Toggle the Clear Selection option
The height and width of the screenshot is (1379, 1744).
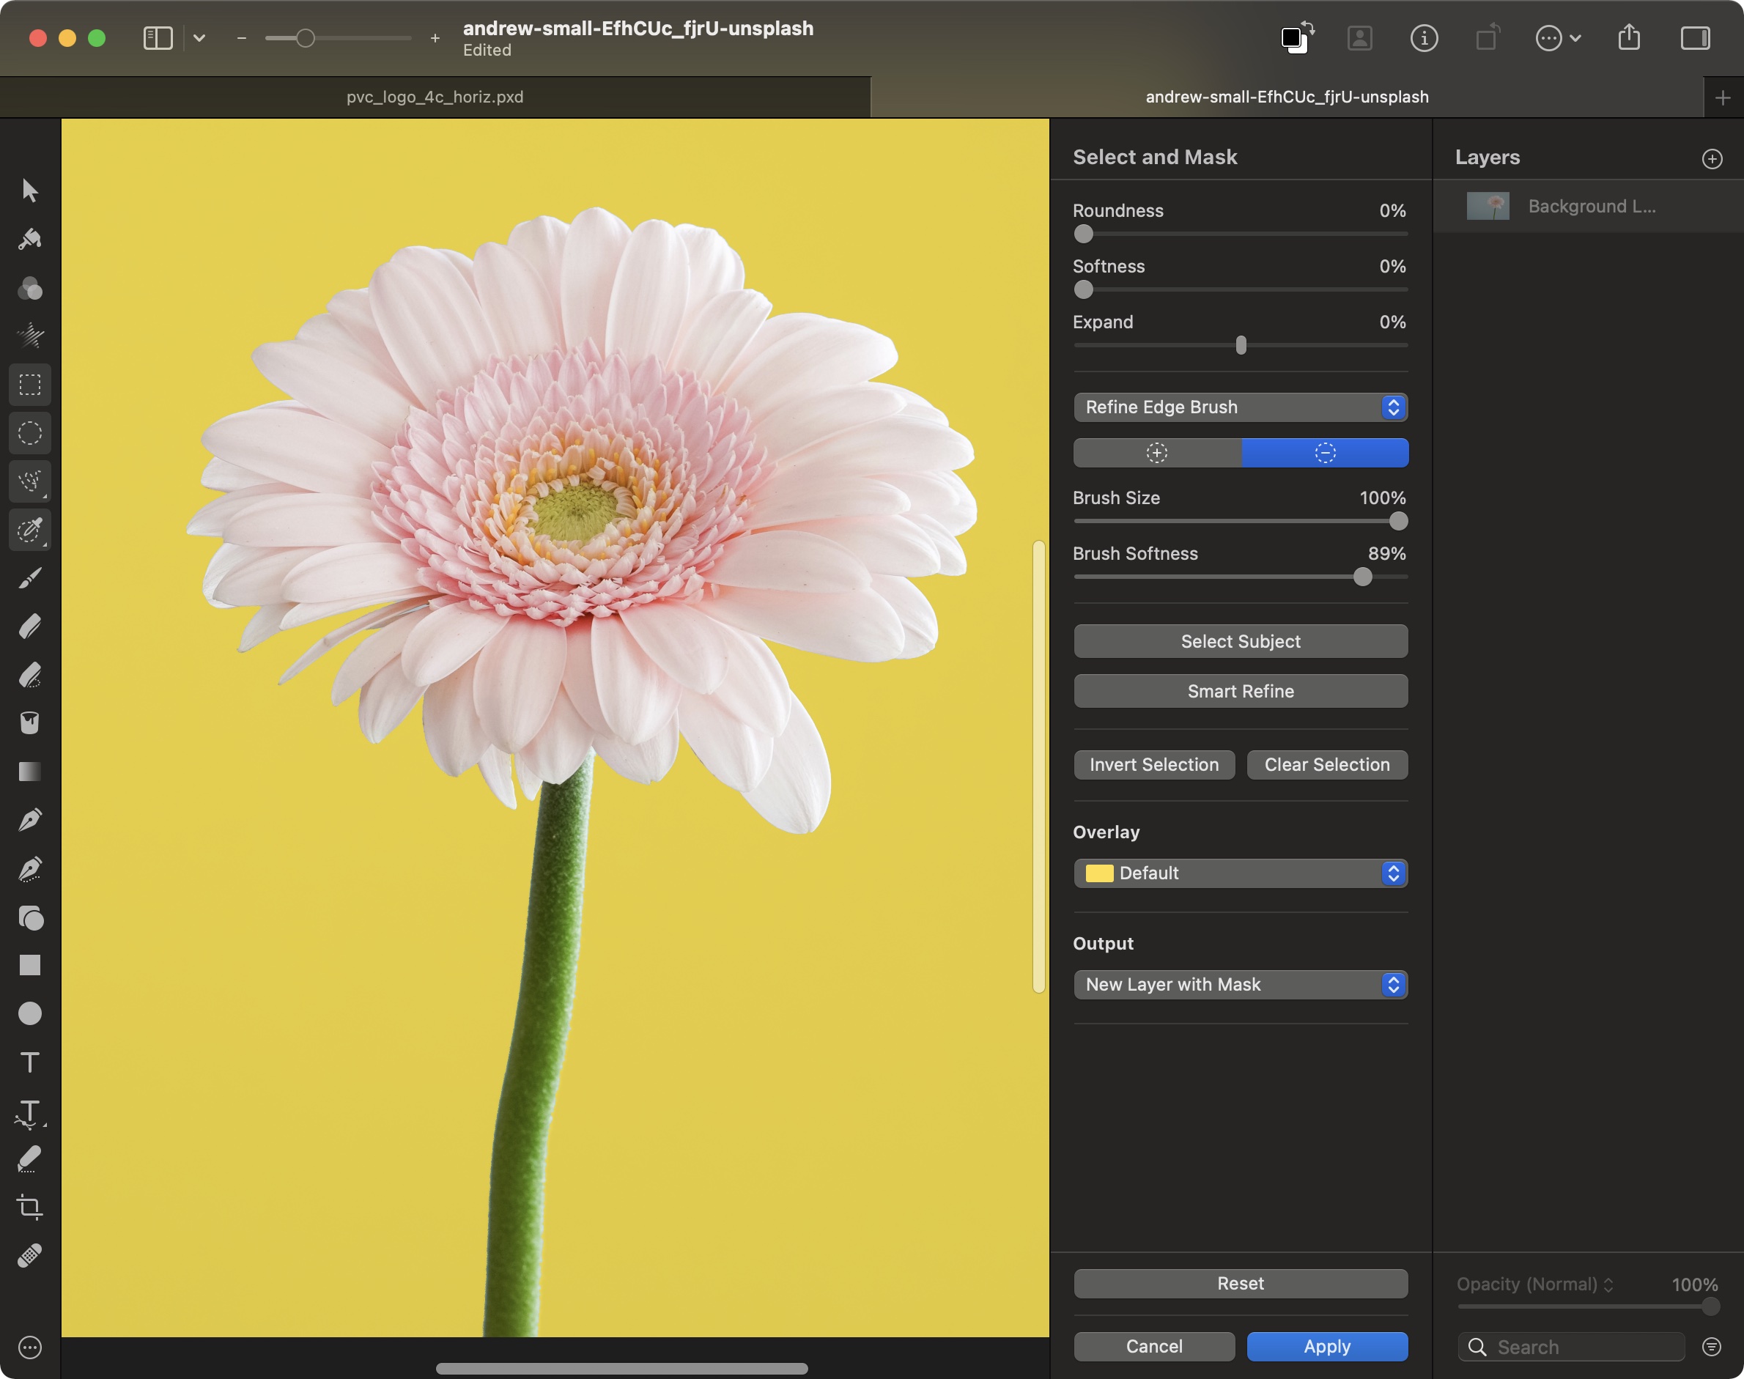tap(1326, 764)
